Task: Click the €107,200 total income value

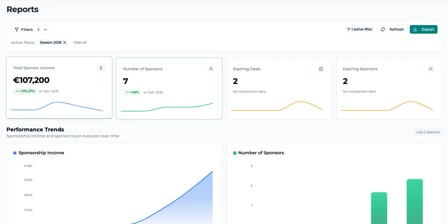Action: coord(31,80)
